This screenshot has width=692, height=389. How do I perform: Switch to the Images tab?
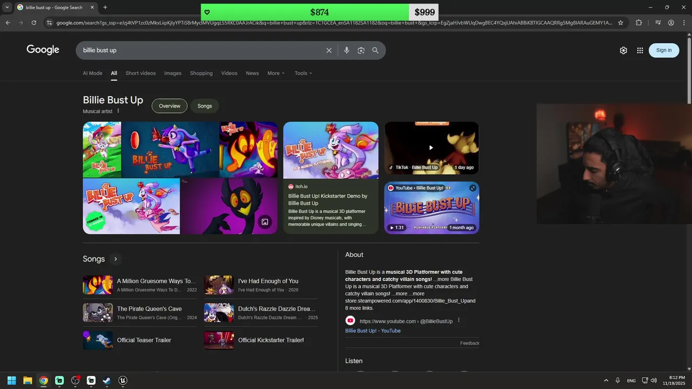173,73
